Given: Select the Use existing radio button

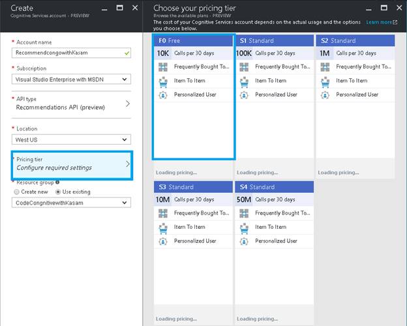Looking at the screenshot, I should (x=57, y=192).
